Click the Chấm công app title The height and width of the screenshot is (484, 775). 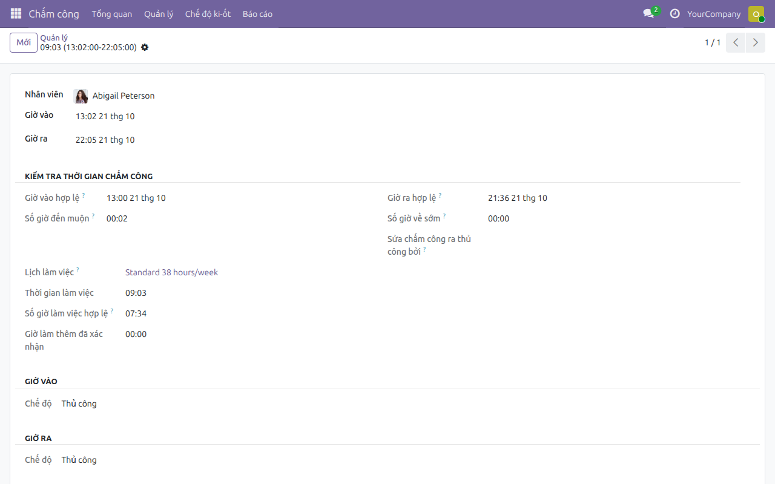54,14
